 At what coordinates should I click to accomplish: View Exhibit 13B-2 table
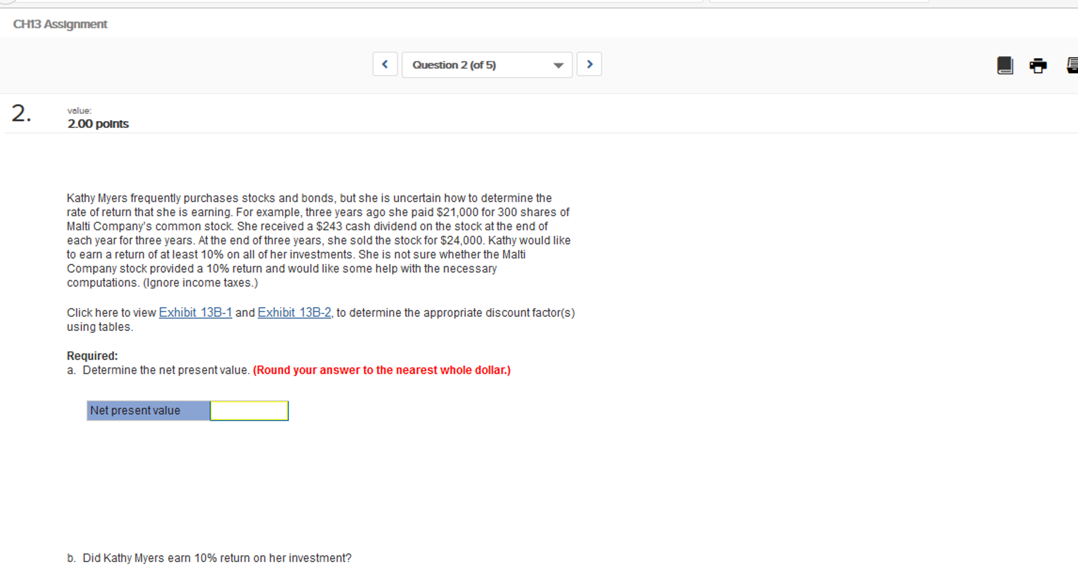294,312
